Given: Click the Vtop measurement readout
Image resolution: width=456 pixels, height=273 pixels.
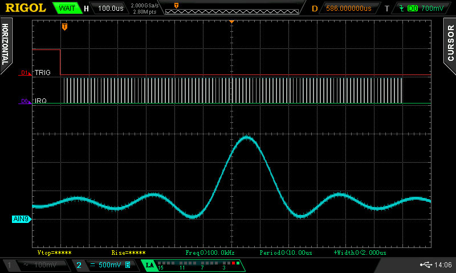Looking at the screenshot, I should [x=54, y=253].
